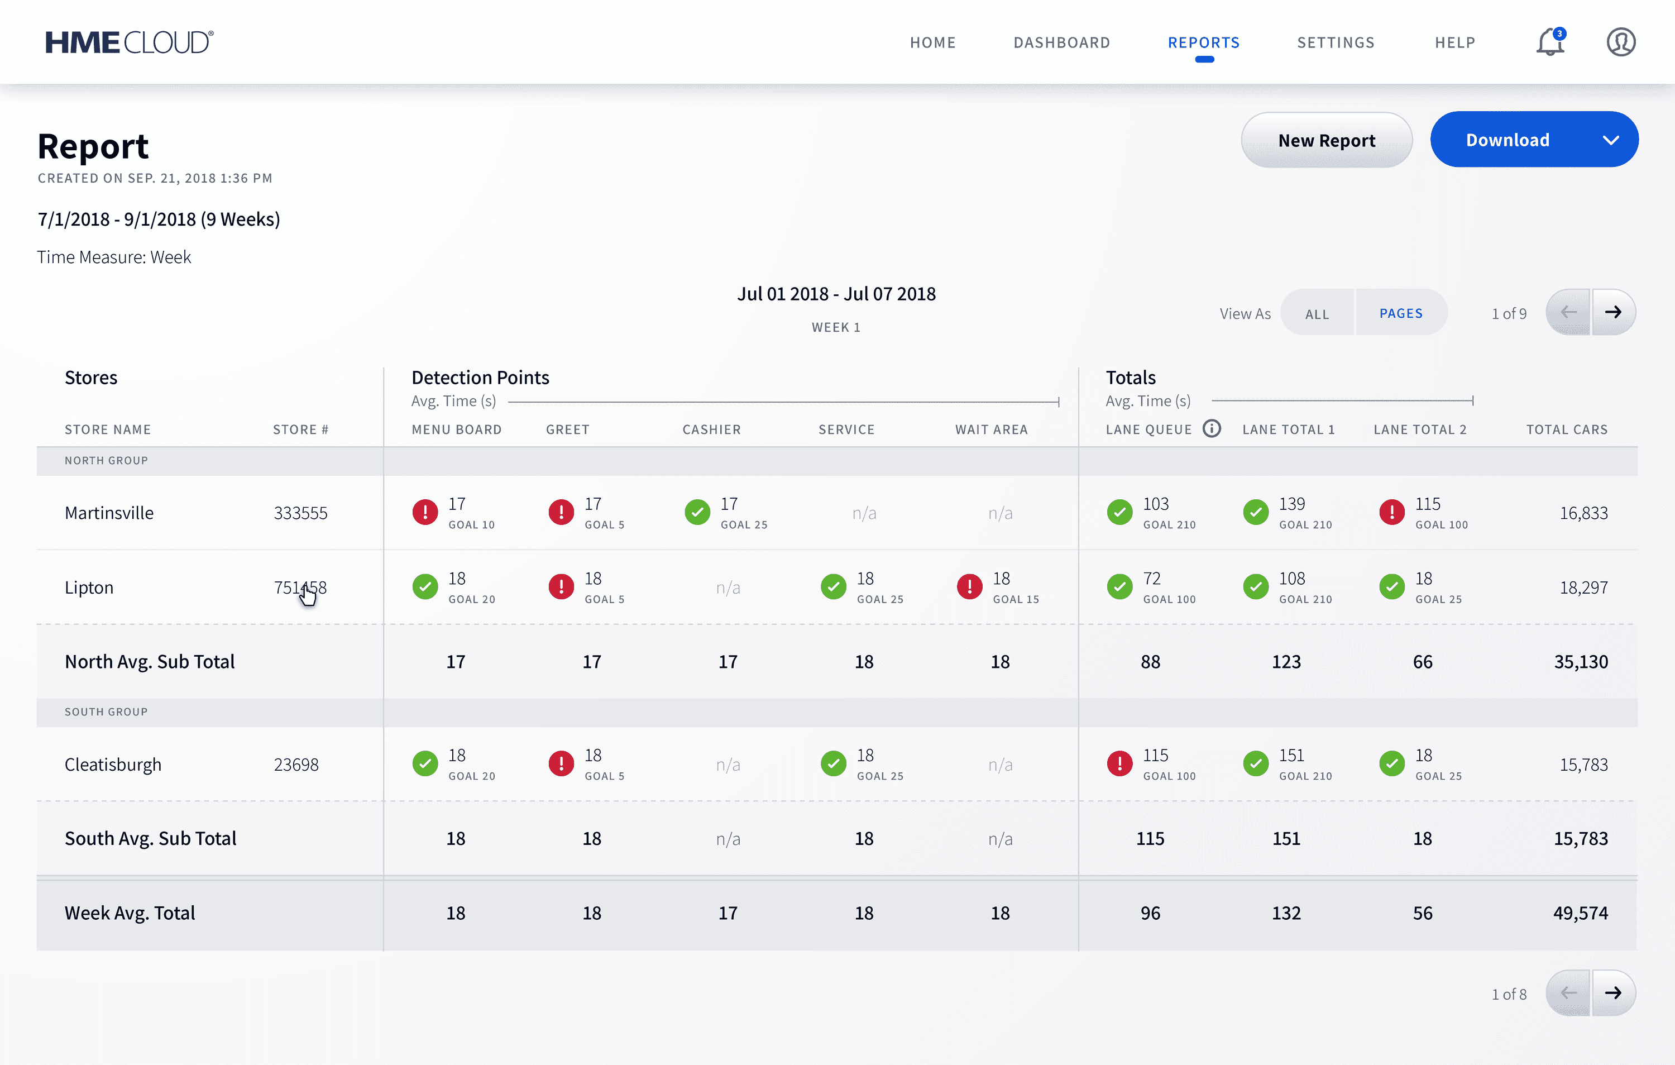Click the New Report button
This screenshot has width=1675, height=1065.
click(x=1326, y=141)
